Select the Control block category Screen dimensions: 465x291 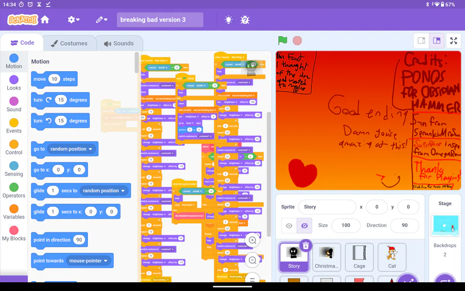point(14,147)
